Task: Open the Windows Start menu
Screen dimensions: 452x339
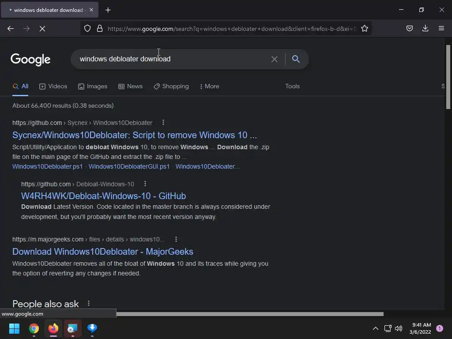Action: pos(14,328)
